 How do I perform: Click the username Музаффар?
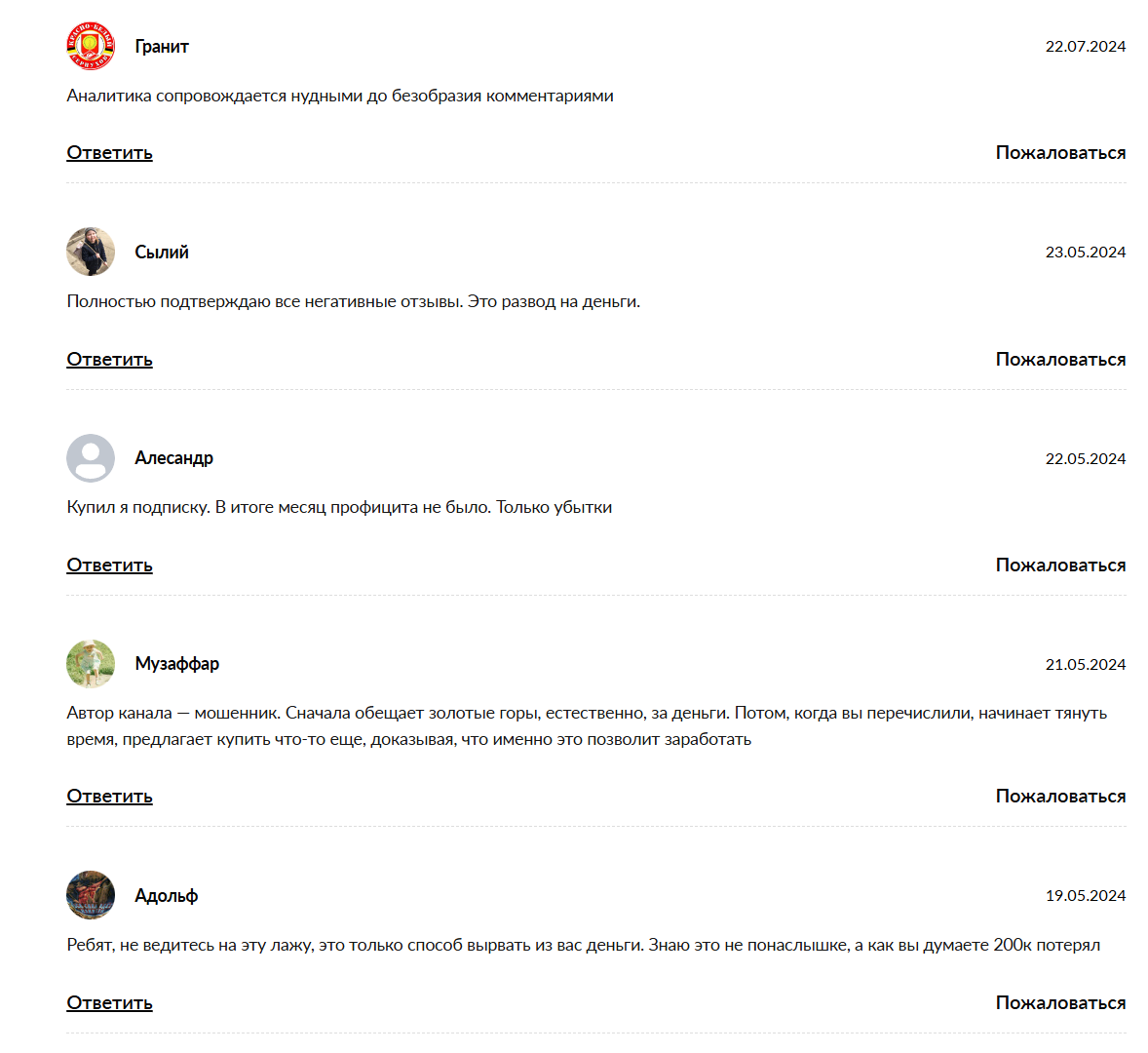click(x=177, y=664)
